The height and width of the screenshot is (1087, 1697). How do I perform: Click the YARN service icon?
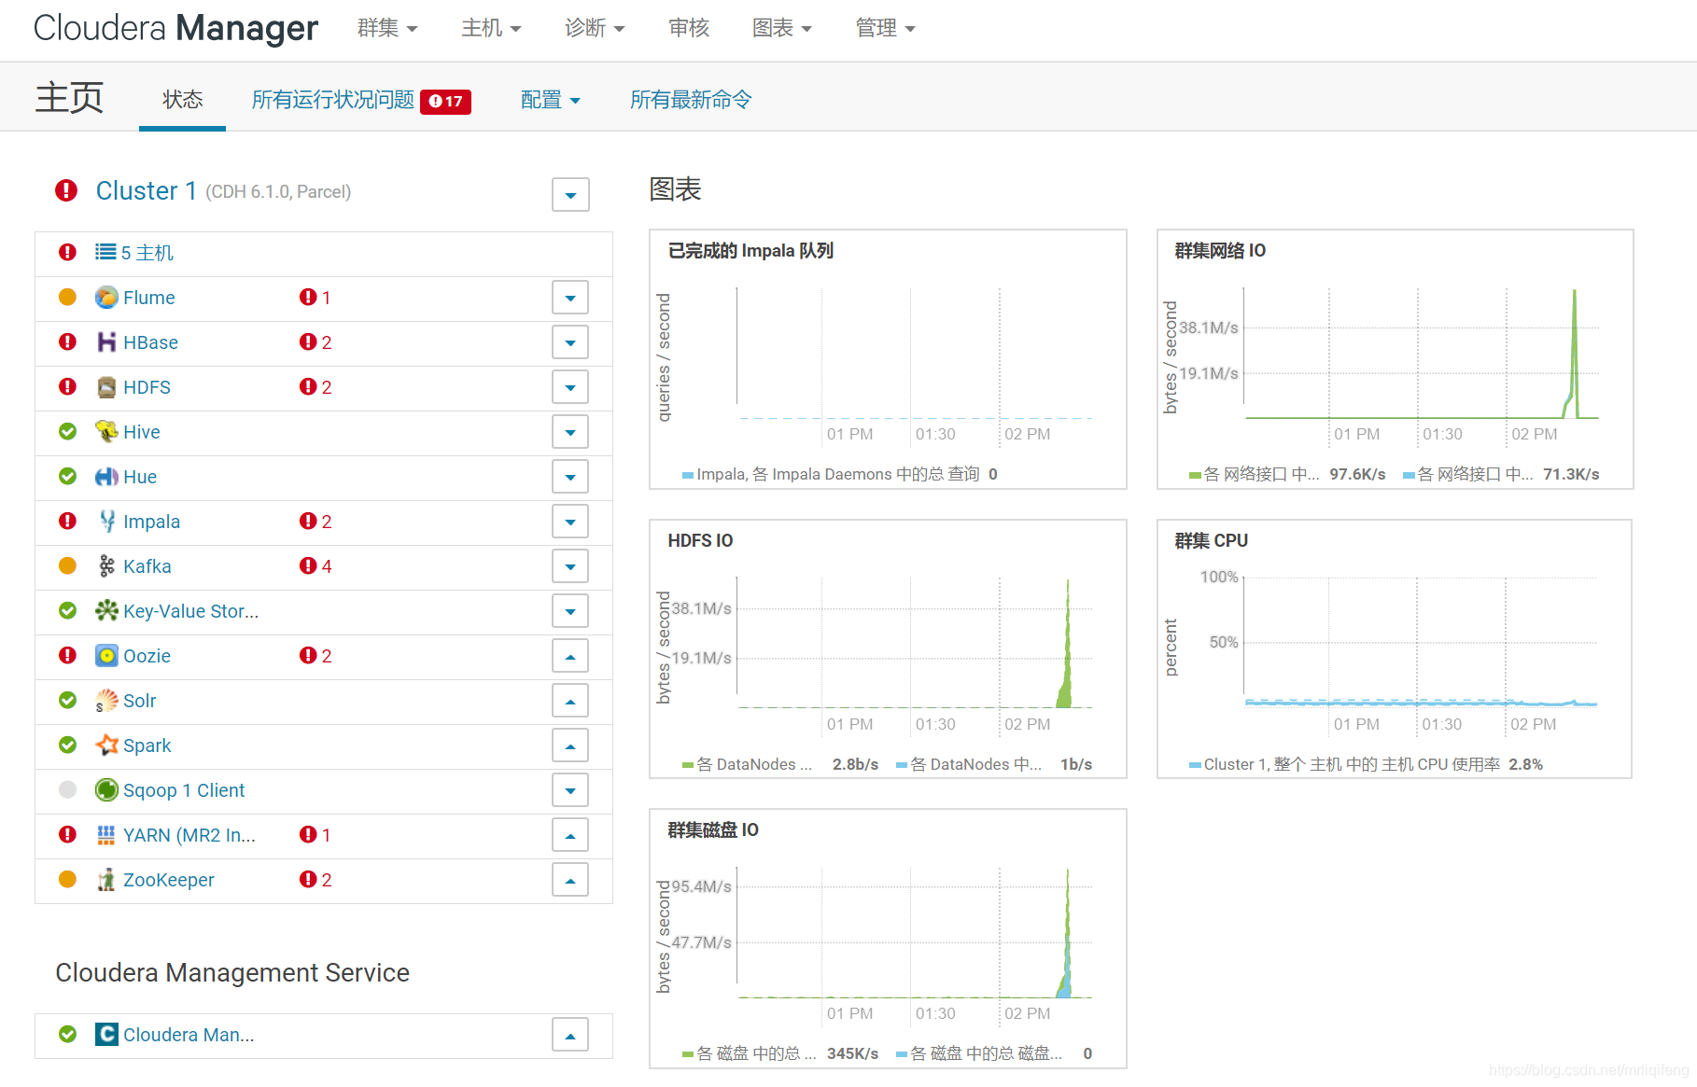pyautogui.click(x=106, y=835)
